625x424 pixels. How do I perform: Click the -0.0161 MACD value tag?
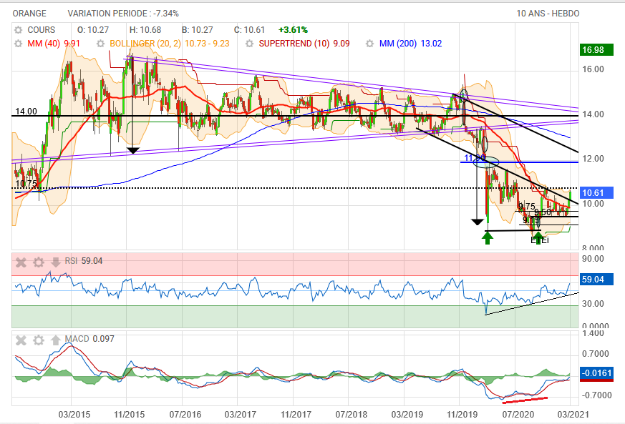tap(596, 373)
